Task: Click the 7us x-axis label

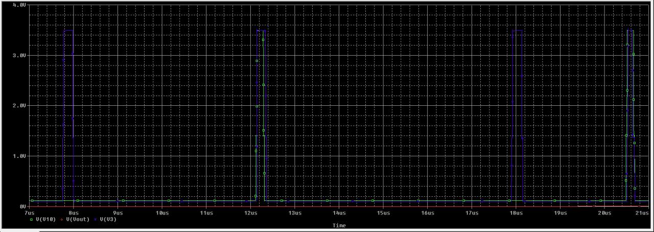Action: click(29, 213)
